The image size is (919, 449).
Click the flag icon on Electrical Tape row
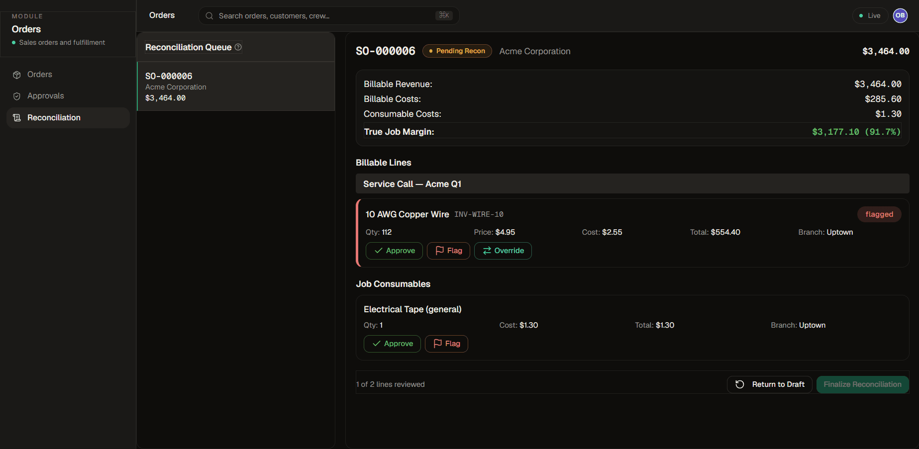coord(438,344)
